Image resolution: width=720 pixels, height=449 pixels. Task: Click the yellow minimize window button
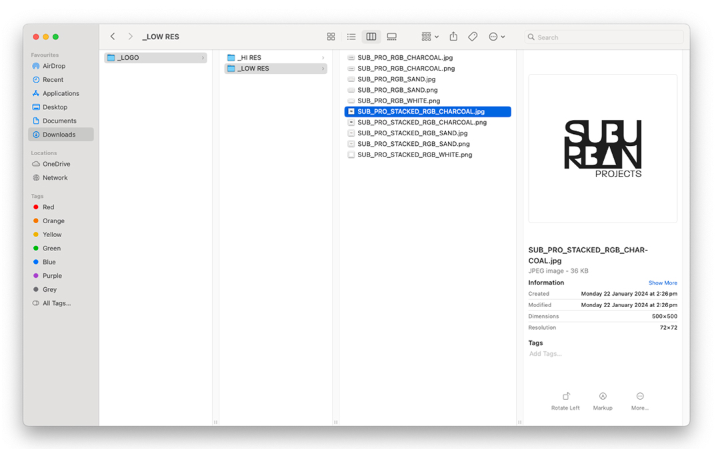coord(45,37)
